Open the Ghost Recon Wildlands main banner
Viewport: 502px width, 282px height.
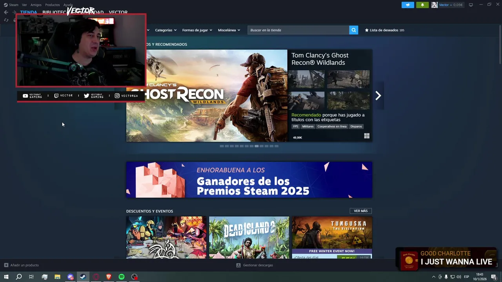(x=207, y=96)
